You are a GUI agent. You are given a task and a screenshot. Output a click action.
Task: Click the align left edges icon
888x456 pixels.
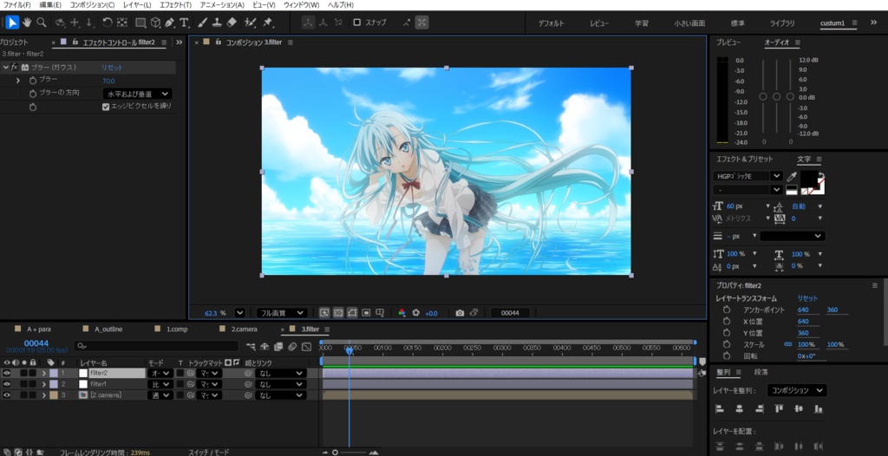coord(720,408)
